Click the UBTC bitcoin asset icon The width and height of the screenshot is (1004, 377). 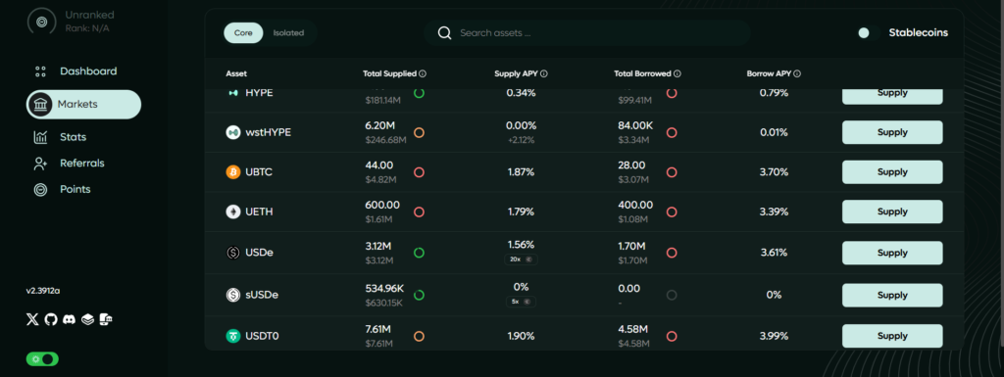point(233,172)
